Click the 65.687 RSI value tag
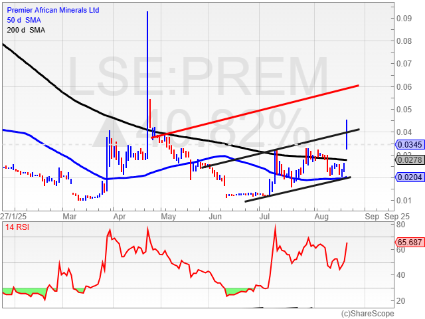Screen dimensions: 425x319 (x=410, y=242)
